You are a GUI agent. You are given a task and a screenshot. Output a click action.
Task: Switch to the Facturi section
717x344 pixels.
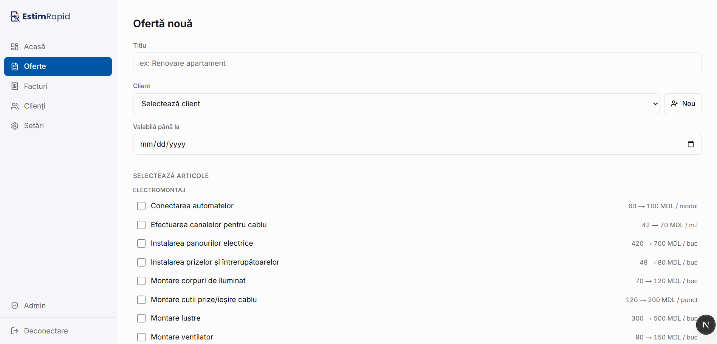point(35,86)
